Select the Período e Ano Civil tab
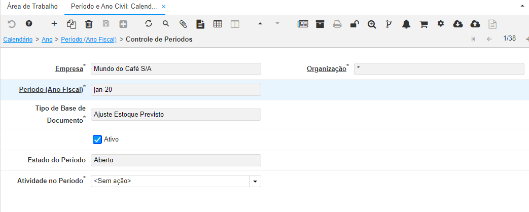Image resolution: width=529 pixels, height=212 pixels. tap(113, 7)
